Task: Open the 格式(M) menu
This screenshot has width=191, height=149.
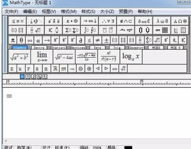Action: pos(69,11)
